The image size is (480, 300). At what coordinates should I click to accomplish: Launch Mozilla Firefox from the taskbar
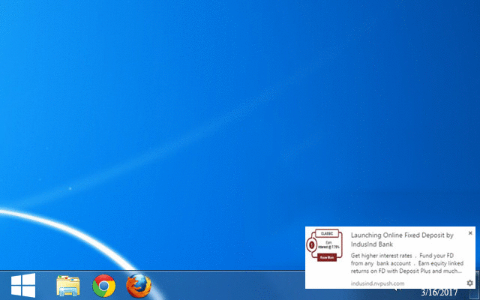(139, 286)
